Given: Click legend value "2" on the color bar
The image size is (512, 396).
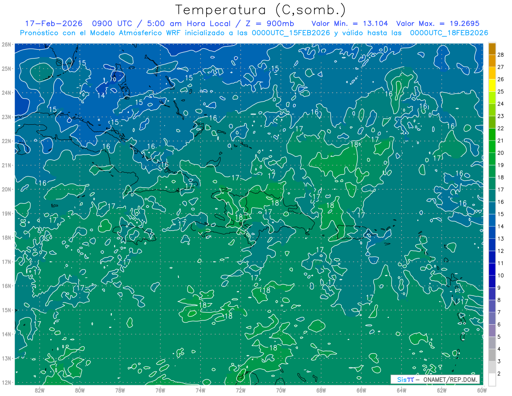Looking at the screenshot, I should [500, 373].
